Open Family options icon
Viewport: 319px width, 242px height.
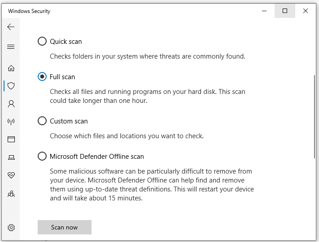[x=11, y=194]
